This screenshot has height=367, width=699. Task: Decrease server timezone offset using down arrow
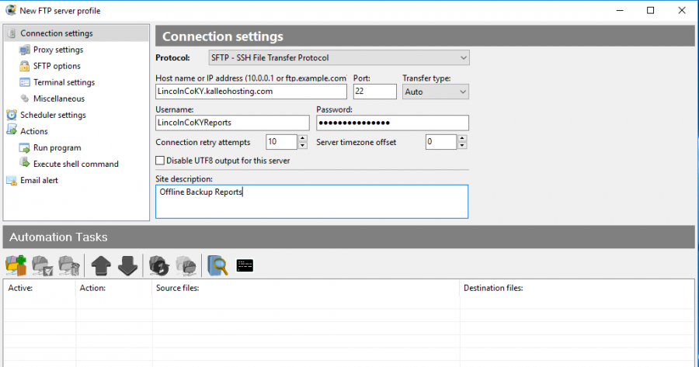(462, 146)
